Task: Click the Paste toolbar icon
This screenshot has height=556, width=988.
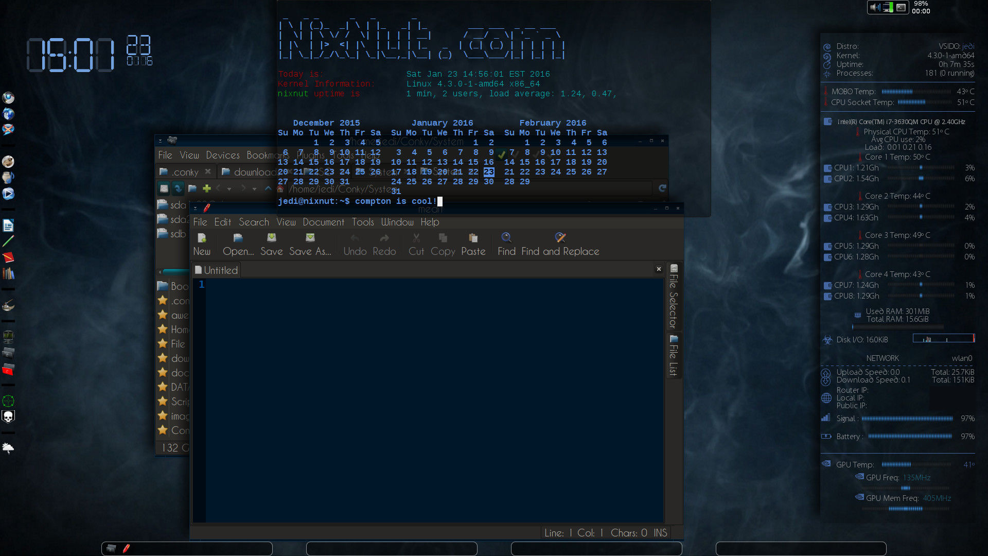Action: pyautogui.click(x=473, y=238)
